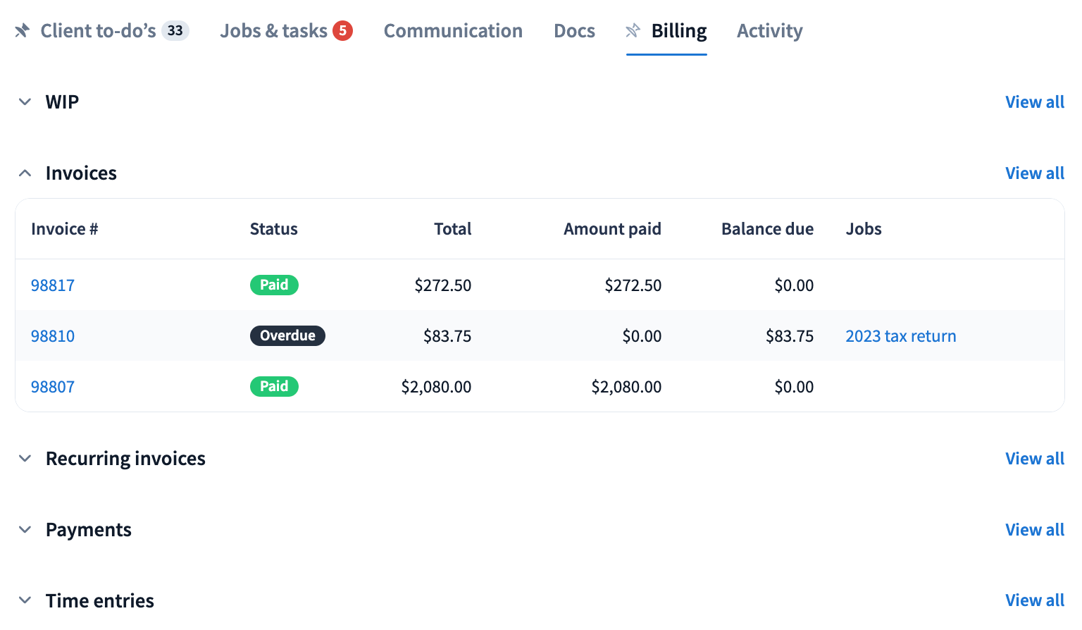Open the 2023 tax return job link
1082x630 pixels.
[900, 336]
